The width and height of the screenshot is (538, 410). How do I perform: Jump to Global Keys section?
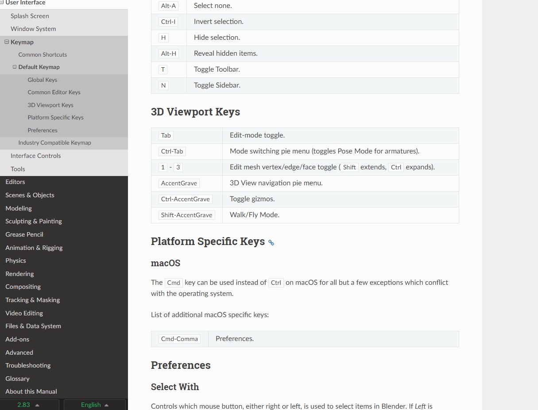[x=43, y=80]
